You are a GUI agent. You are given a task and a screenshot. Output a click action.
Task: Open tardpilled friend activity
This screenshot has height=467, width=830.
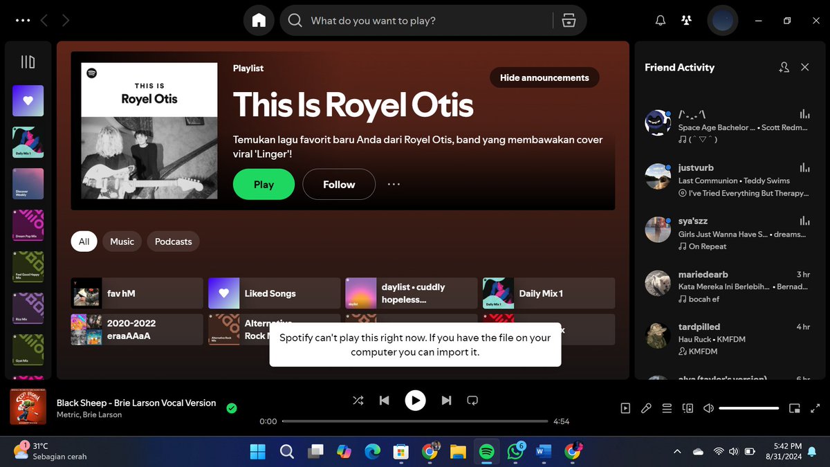[x=727, y=338]
